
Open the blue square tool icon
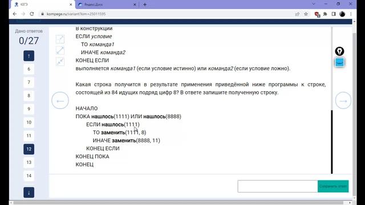click(340, 63)
